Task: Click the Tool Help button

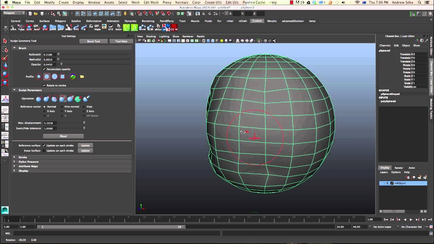Action: (121, 41)
